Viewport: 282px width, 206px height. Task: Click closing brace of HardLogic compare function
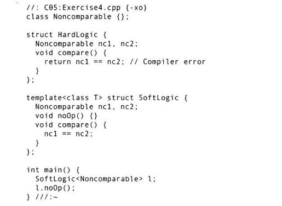[37, 71]
